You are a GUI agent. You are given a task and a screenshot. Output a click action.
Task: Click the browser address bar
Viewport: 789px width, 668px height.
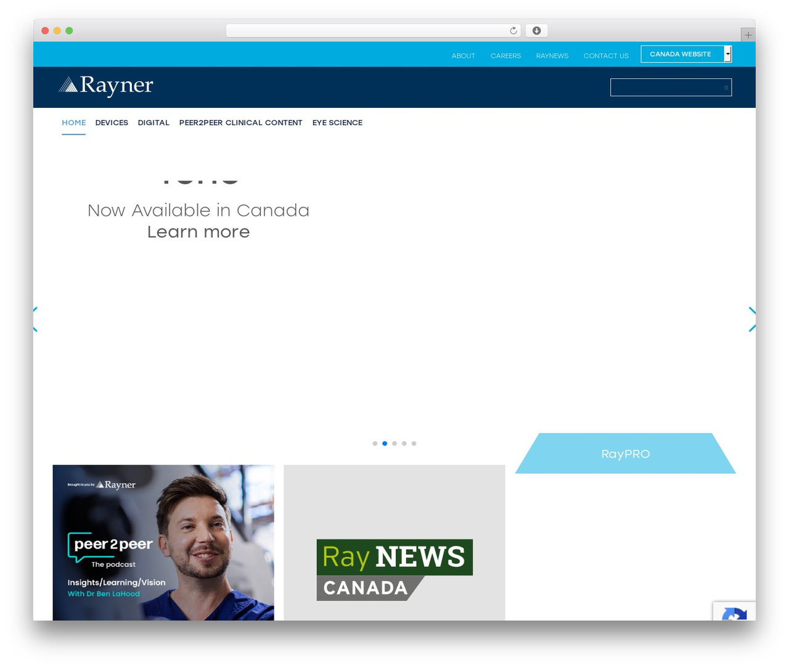click(373, 31)
